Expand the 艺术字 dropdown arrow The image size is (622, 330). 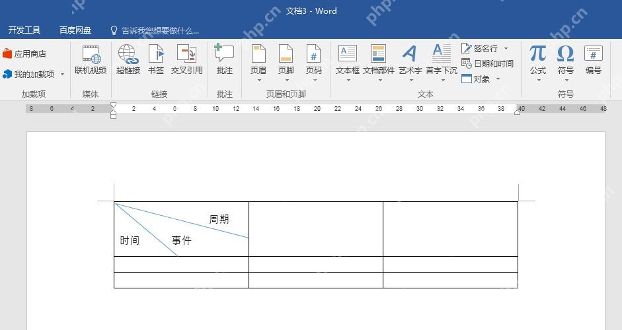[x=411, y=80]
